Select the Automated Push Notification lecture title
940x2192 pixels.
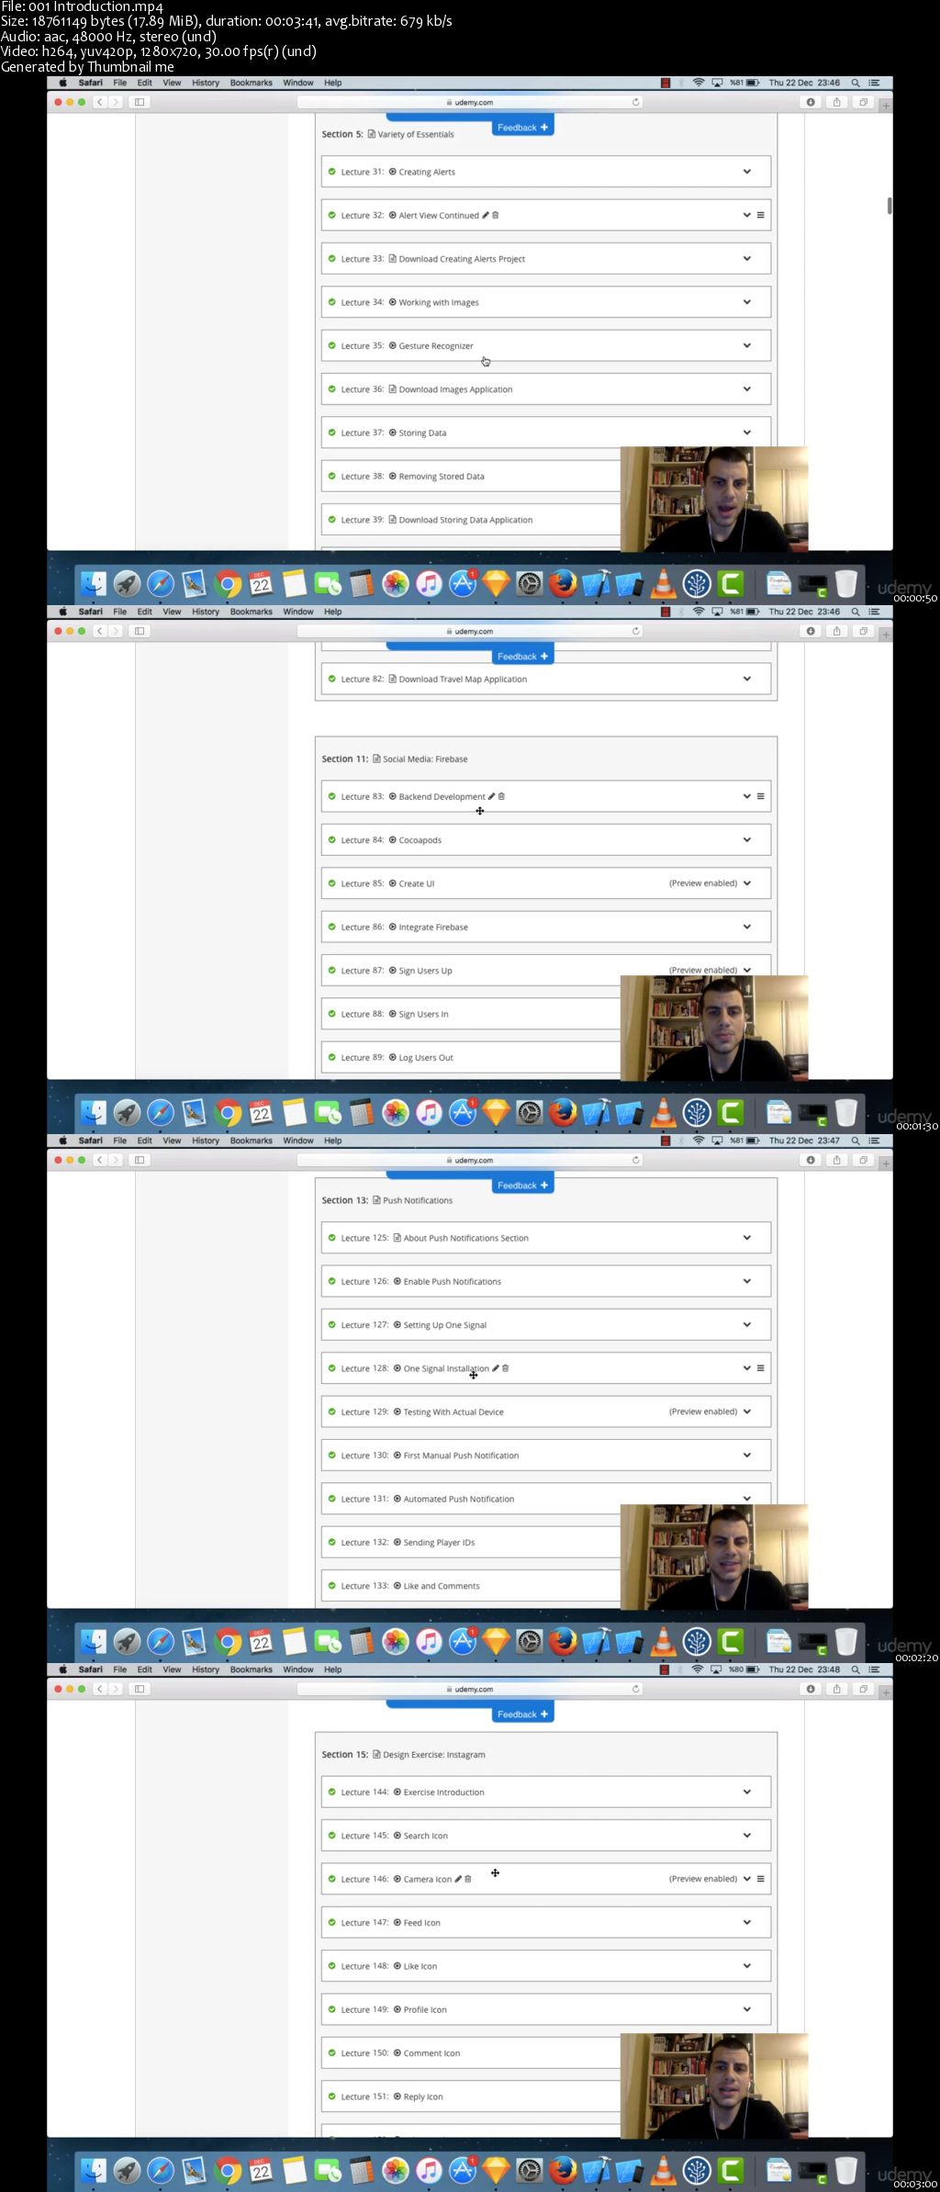point(459,1499)
